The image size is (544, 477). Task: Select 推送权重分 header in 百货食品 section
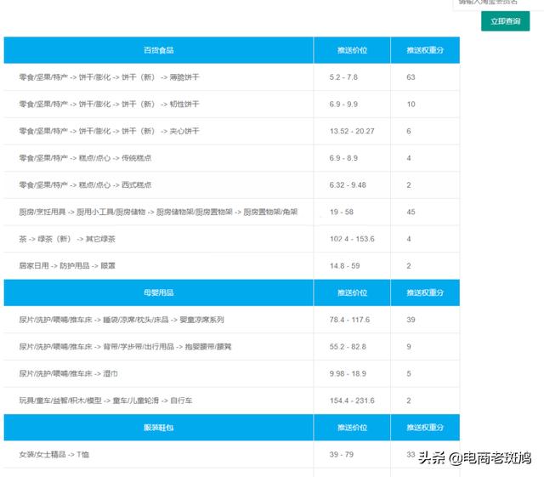tap(425, 50)
